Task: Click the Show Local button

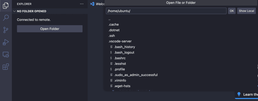Action: (246, 11)
